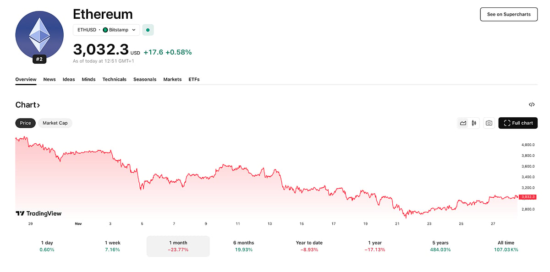This screenshot has width=550, height=272.
Task: Click the +17.6 +0.58% change text
Action: (x=168, y=52)
